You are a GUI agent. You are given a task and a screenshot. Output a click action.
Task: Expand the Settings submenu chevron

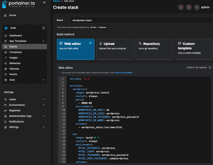tap(43, 127)
